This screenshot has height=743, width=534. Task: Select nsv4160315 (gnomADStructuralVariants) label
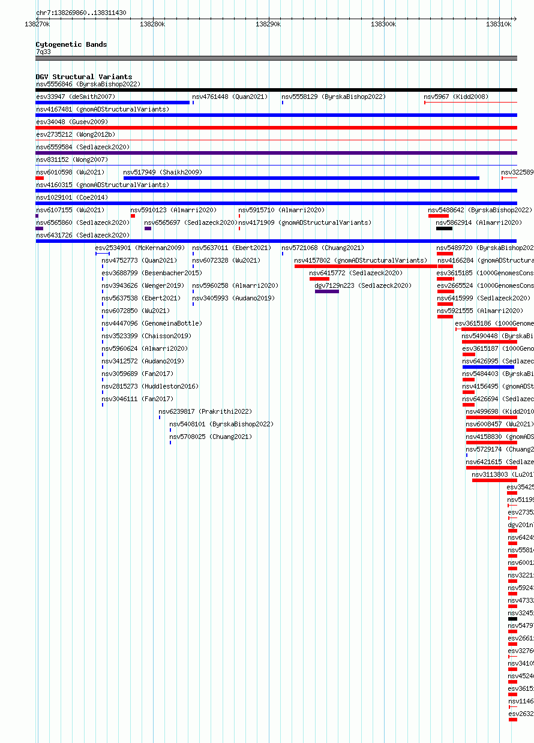103,185
